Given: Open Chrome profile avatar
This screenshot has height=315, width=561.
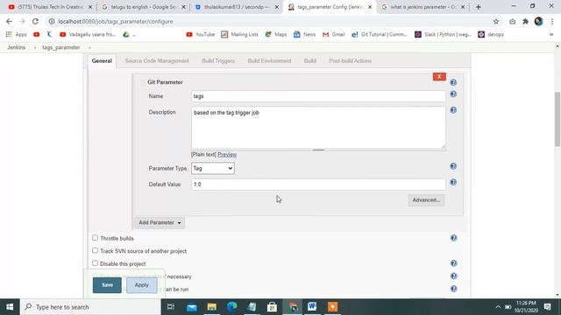Looking at the screenshot, I should click(x=538, y=21).
